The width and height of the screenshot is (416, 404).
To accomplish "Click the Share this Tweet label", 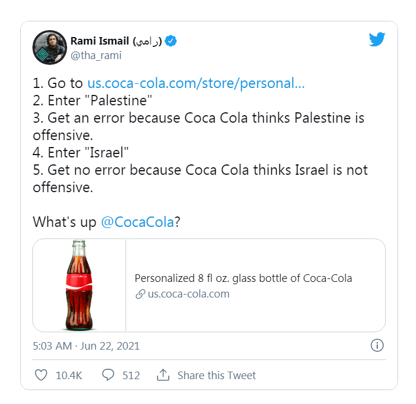I will 216,375.
